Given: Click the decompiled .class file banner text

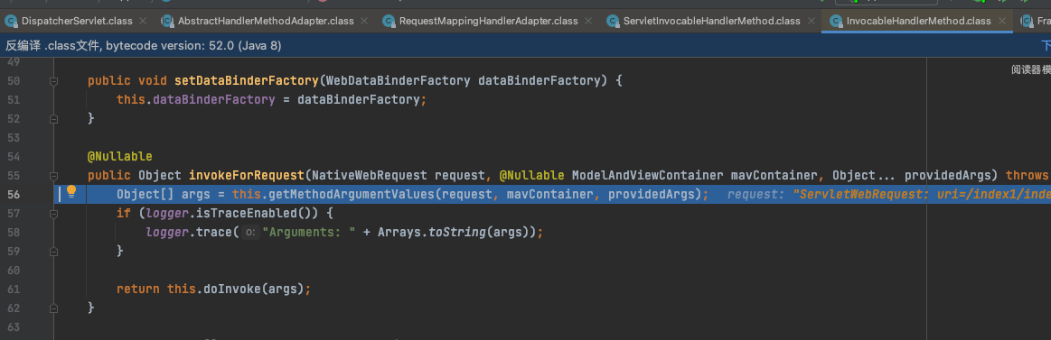Looking at the screenshot, I should coord(144,45).
